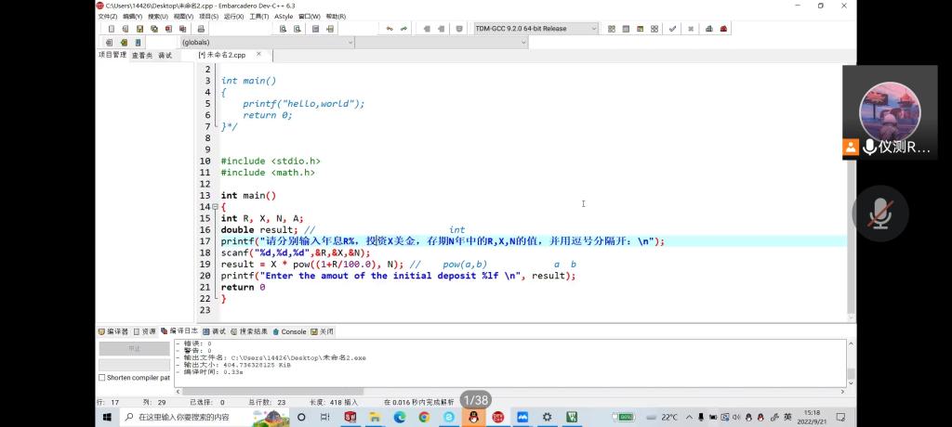Open the TDM-GCC 9.2.0 compiler dropdown
The image size is (952, 427).
(593, 29)
